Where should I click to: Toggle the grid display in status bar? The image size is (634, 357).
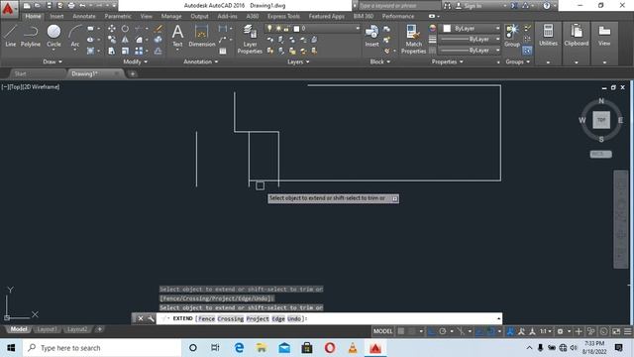400,331
